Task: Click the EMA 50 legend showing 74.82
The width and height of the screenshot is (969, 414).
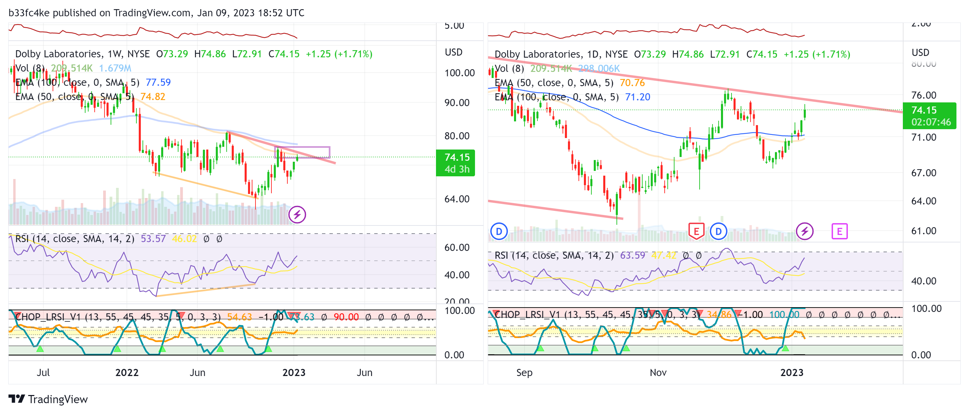Action: click(x=90, y=97)
